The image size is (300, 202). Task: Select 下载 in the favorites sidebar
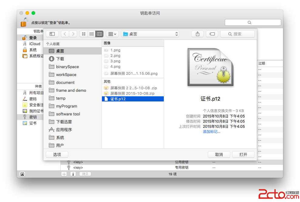(x=60, y=59)
